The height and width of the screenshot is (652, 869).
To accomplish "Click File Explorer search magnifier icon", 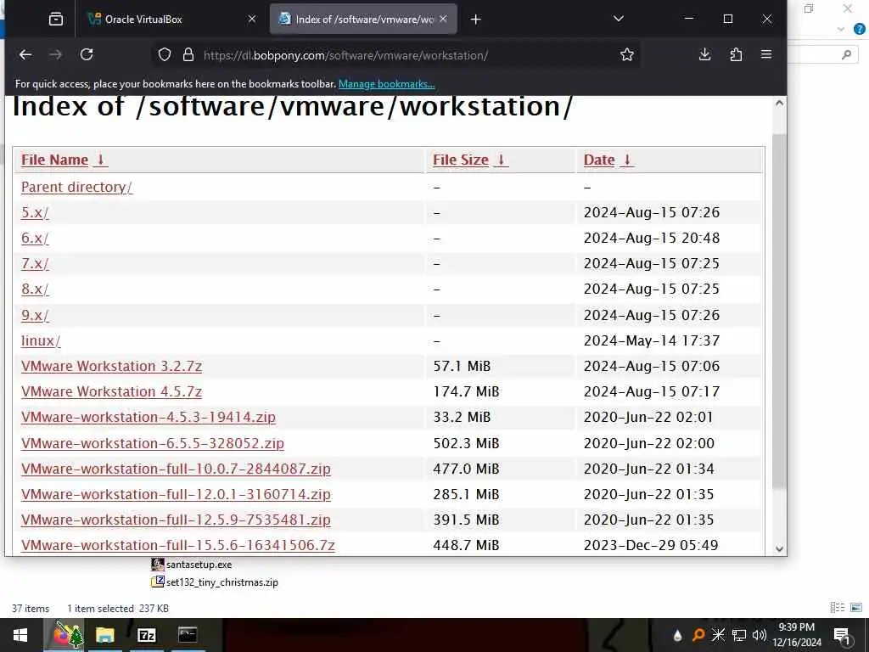I will [846, 54].
